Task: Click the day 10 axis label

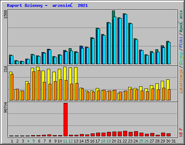Action: [60, 141]
